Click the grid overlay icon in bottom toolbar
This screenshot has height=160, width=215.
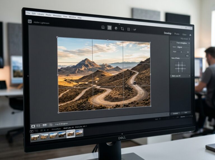51,125
